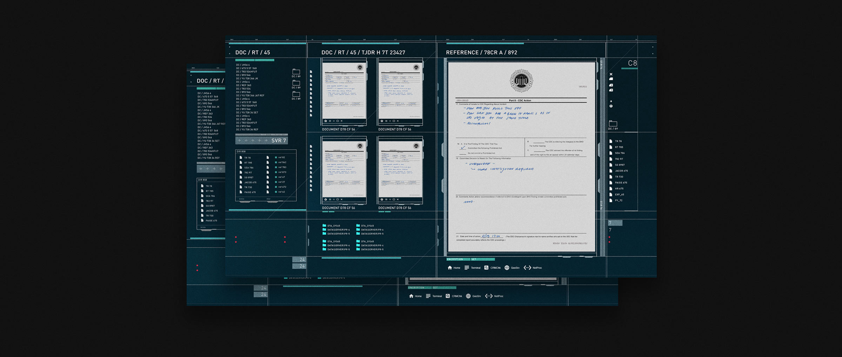
Task: Close the top-left document thumbnail with its X
Action: coord(341,121)
